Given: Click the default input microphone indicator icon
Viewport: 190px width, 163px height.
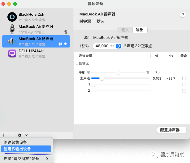Looking at the screenshot, I should [66, 31].
